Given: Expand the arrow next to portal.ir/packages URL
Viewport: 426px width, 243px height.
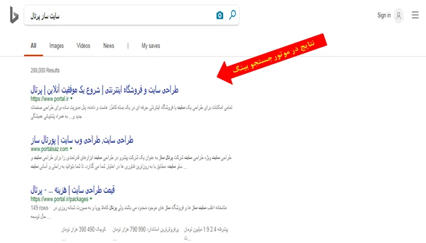Looking at the screenshot, I should pos(91,199).
